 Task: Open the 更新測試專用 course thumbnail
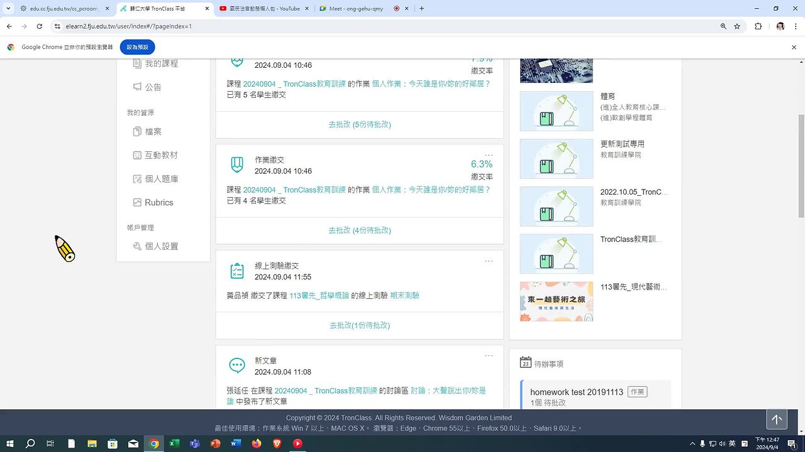557,159
